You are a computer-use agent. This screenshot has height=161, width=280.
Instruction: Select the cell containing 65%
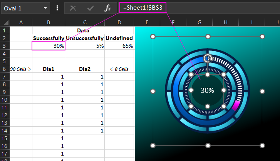pos(119,46)
